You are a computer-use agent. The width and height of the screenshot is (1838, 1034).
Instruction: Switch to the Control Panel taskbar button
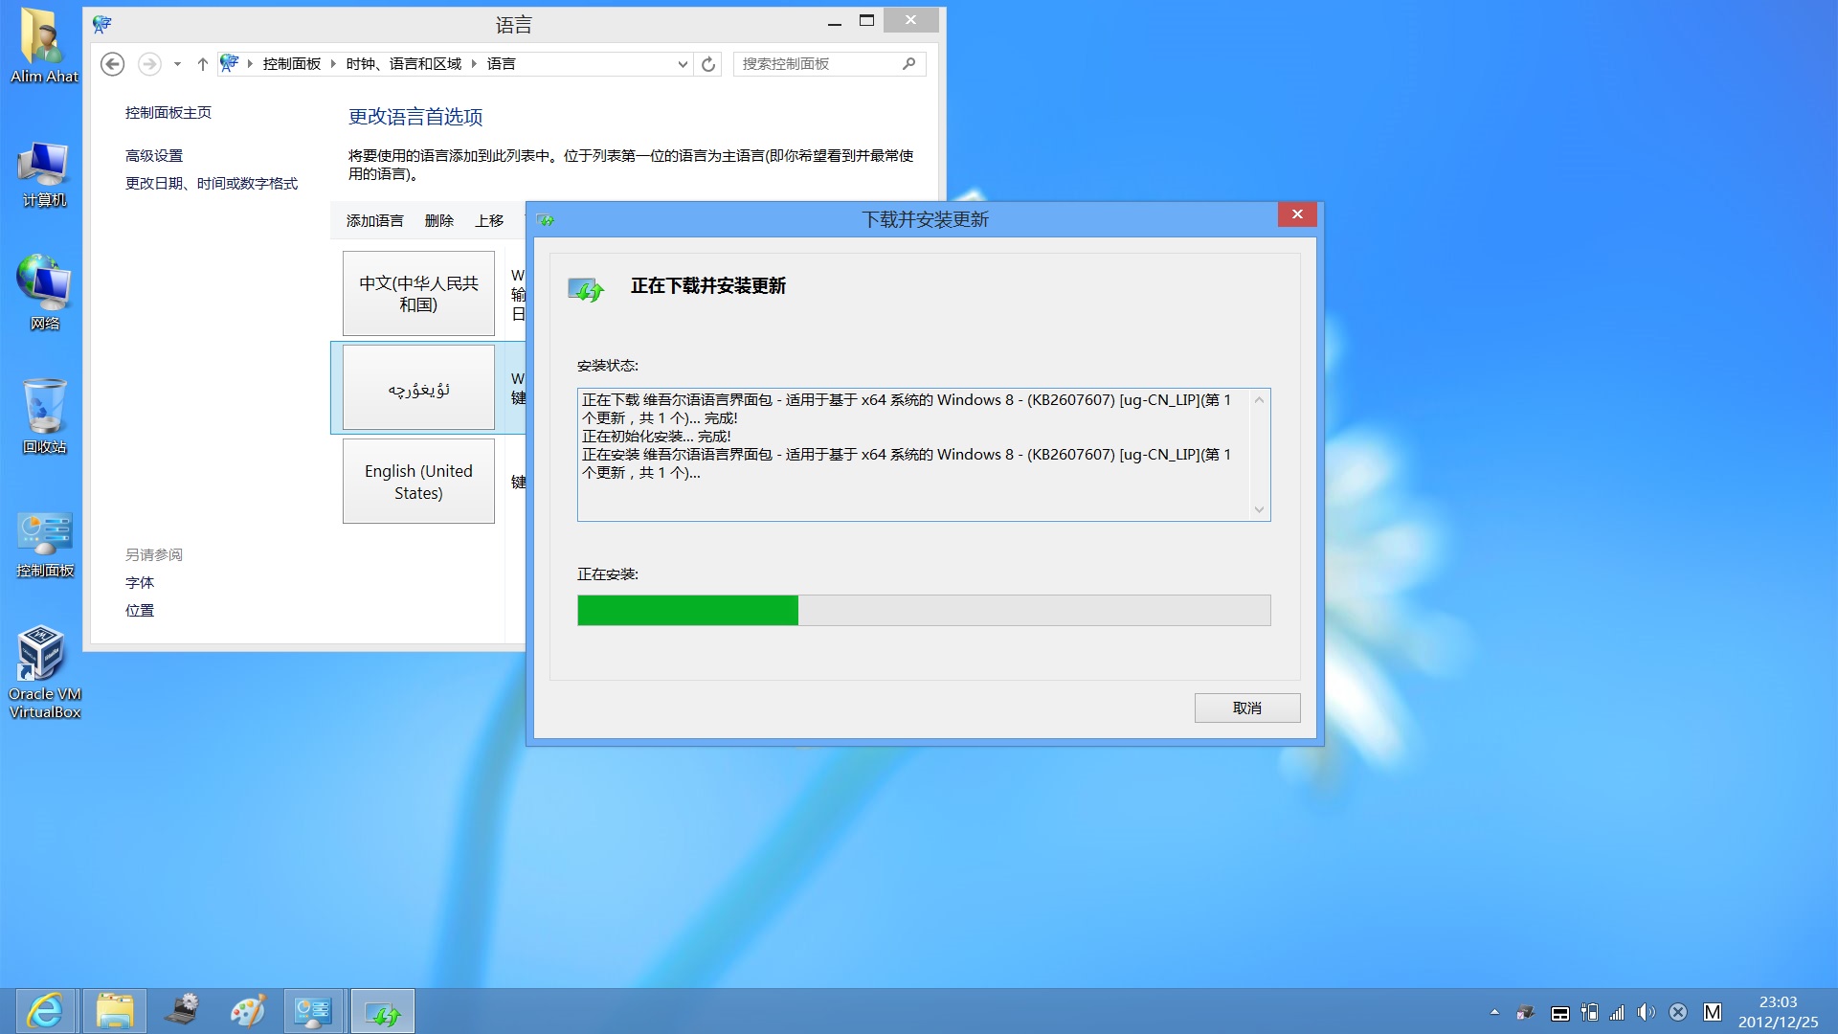point(313,1012)
